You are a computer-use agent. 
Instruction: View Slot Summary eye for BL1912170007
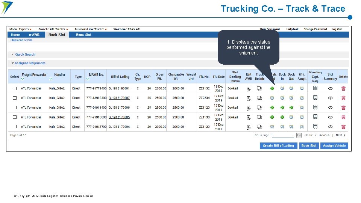(331, 98)
